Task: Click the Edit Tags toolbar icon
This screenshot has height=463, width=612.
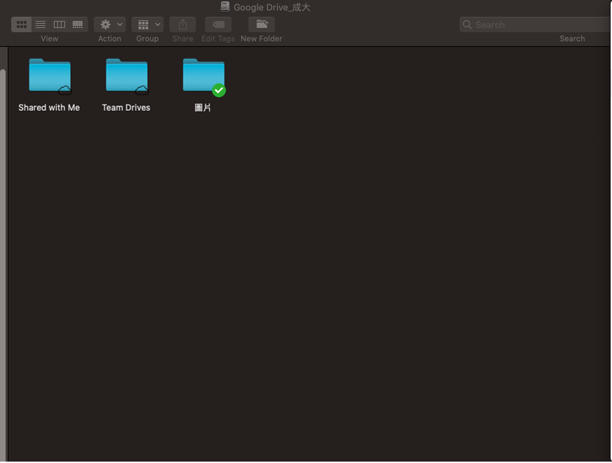Action: 218,25
